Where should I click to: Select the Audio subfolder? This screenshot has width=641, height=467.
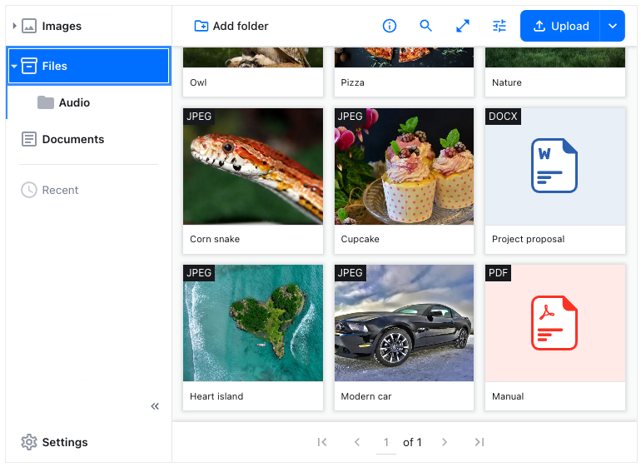[x=73, y=102]
